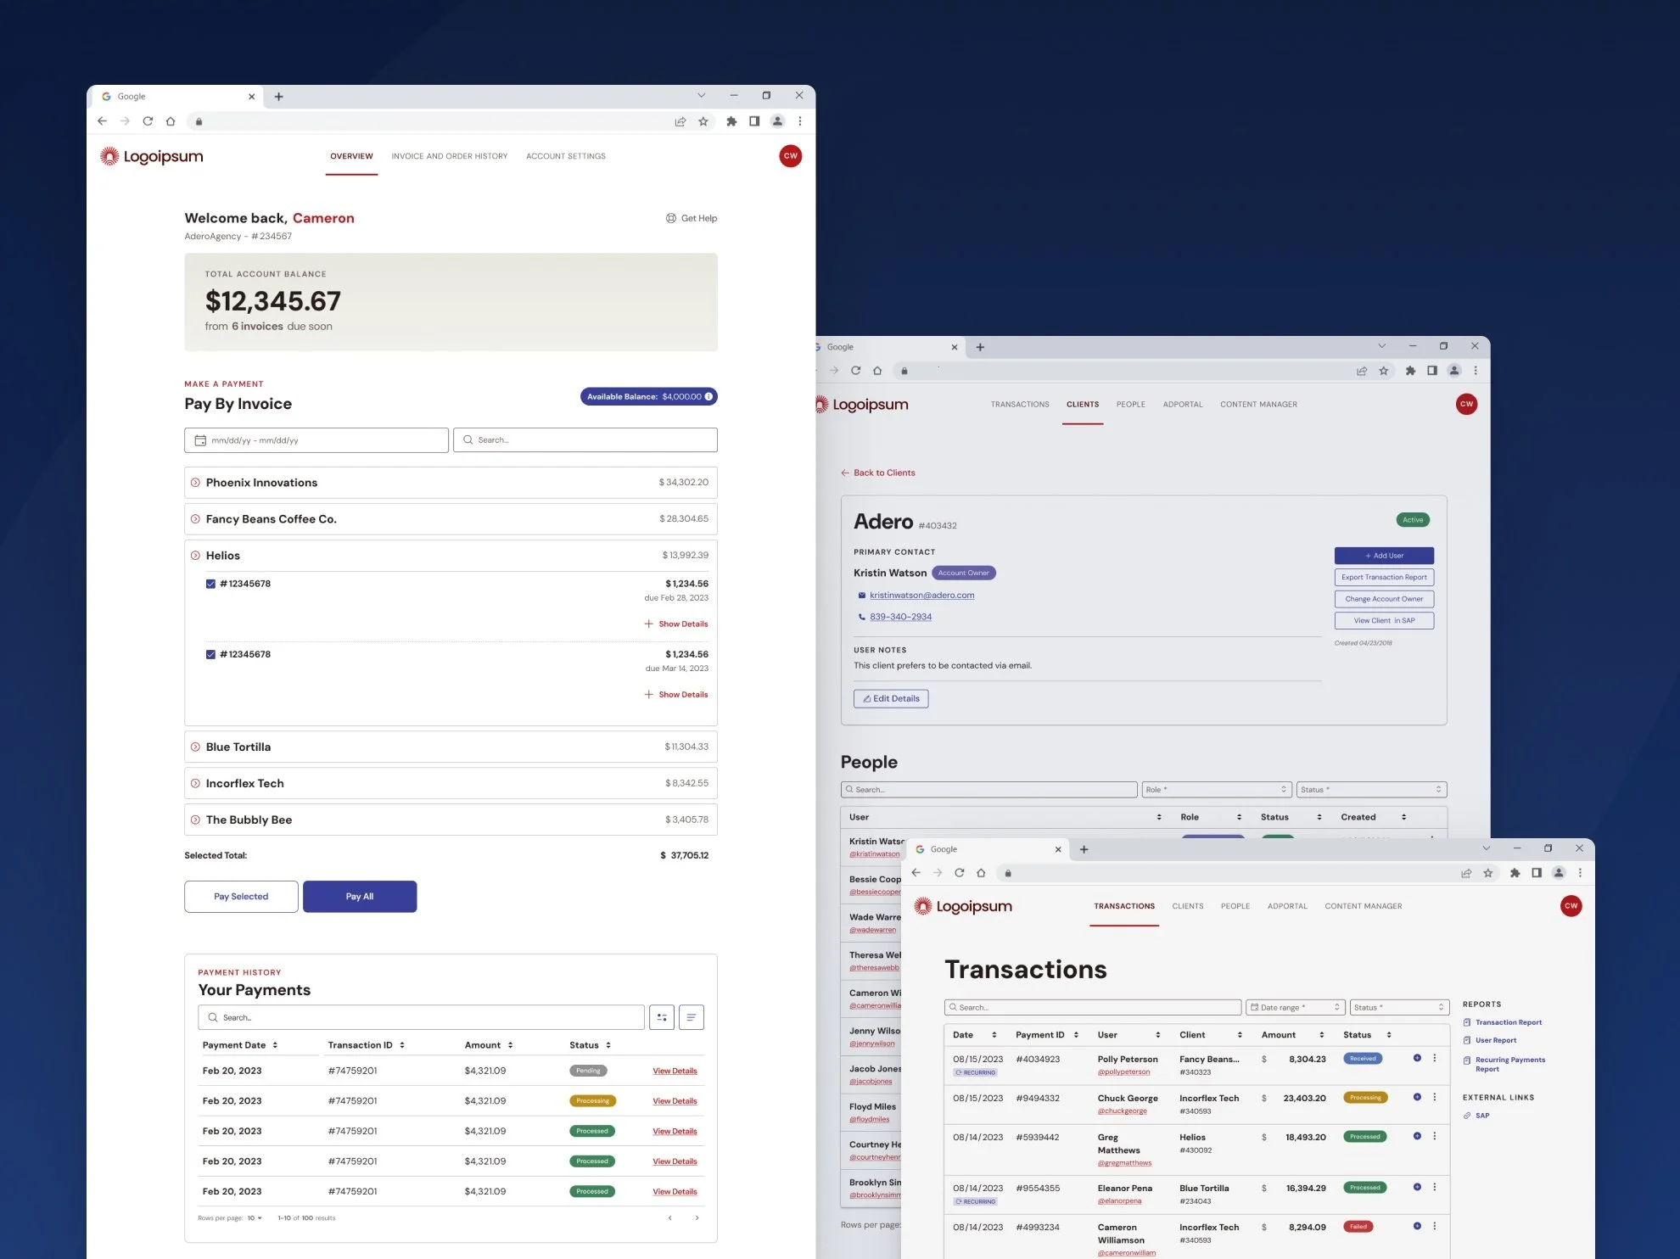
Task: Open Content Manager tab in Clients window
Action: [x=1258, y=405]
